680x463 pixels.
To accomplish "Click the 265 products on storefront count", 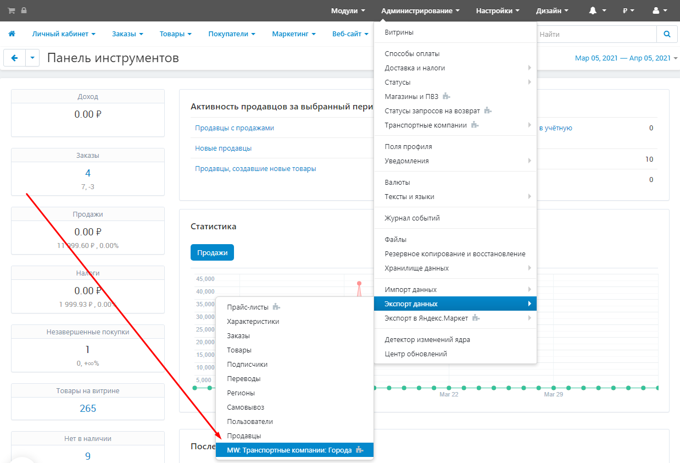I will (88, 408).
